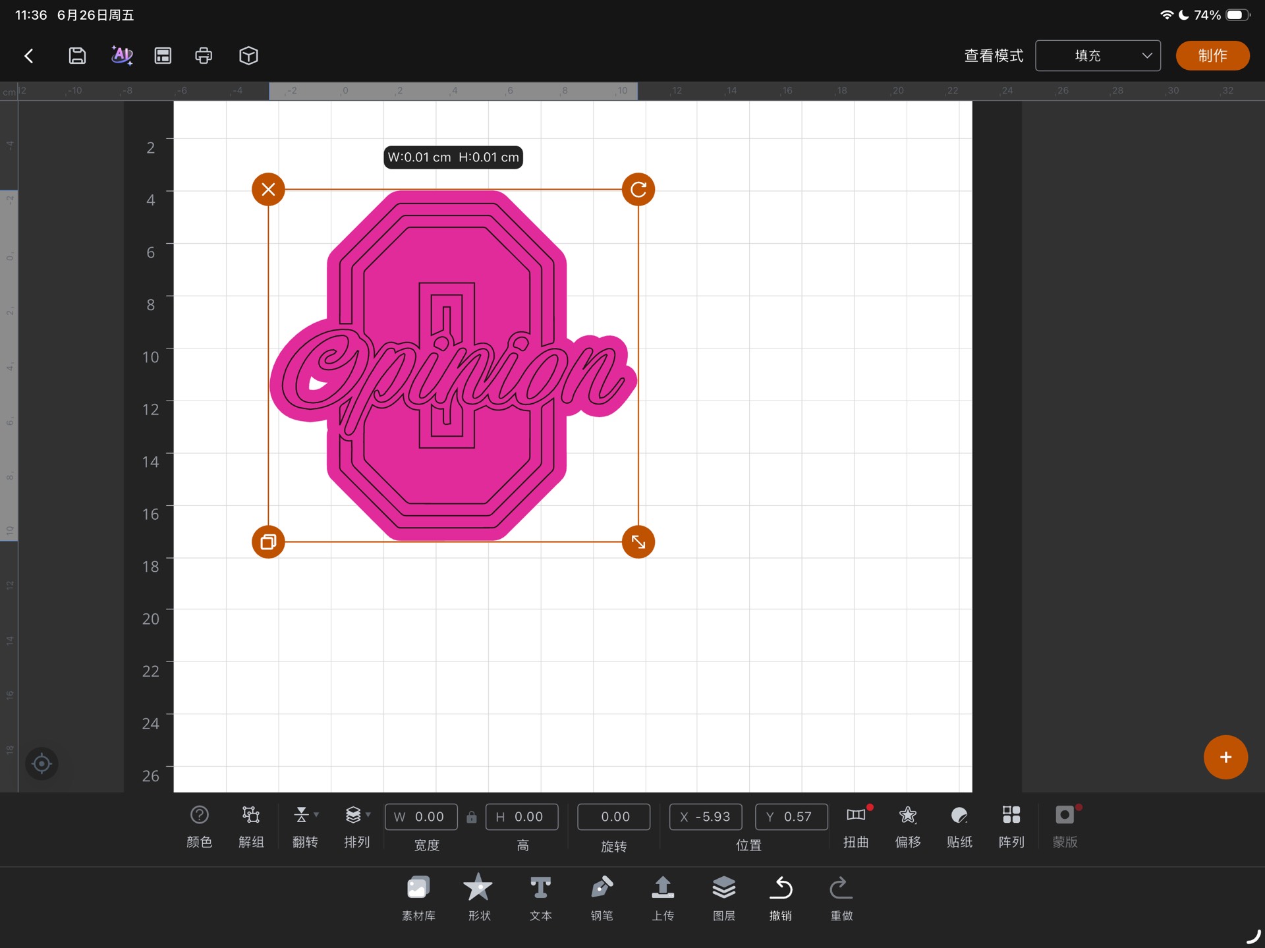This screenshot has width=1265, height=948.
Task: Open the 上传 upload tab
Action: (x=663, y=898)
